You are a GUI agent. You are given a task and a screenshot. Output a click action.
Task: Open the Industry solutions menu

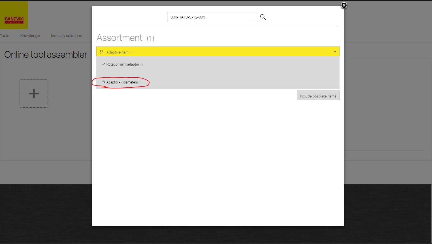[x=66, y=36]
